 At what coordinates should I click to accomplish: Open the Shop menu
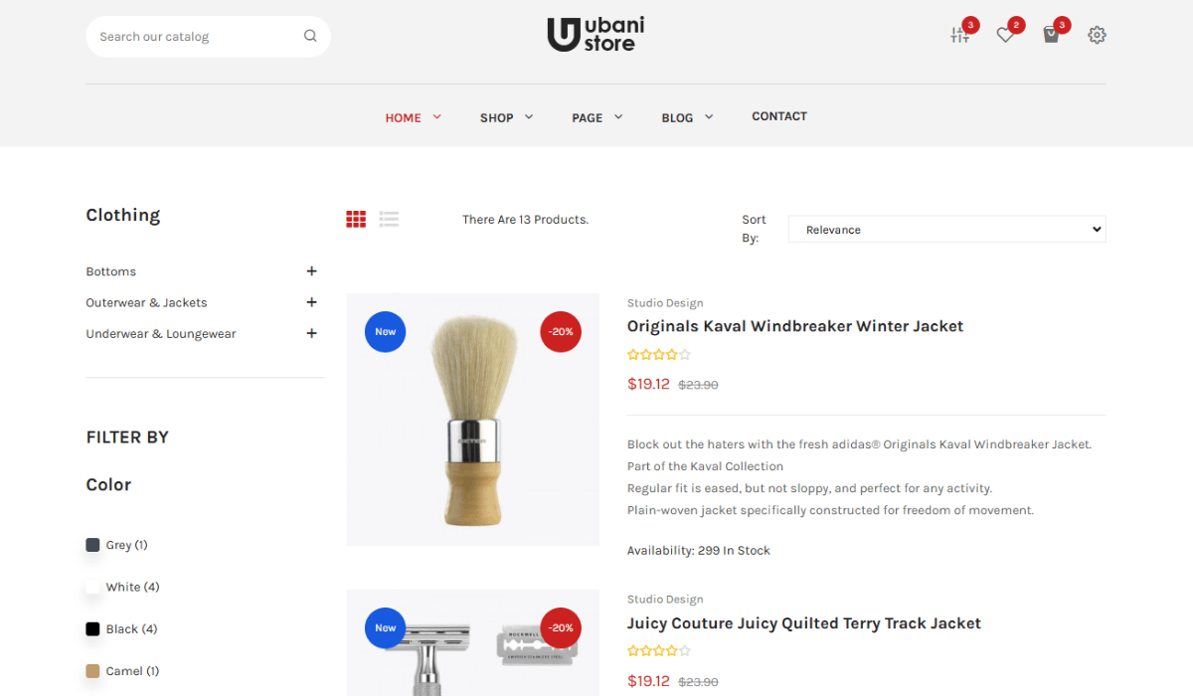(x=506, y=117)
